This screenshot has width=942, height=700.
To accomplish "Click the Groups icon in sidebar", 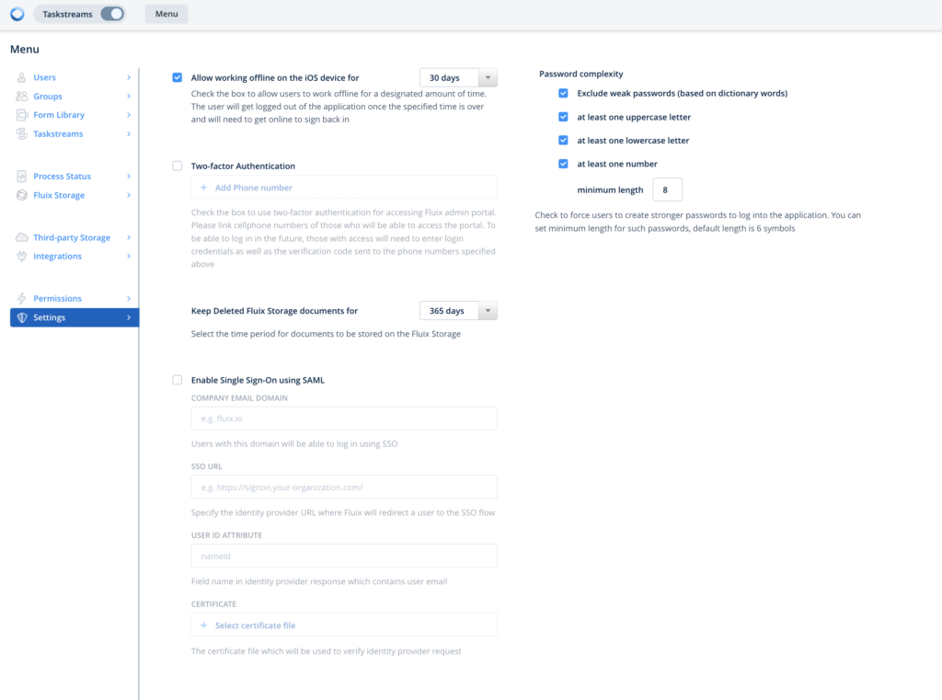I will click(22, 97).
